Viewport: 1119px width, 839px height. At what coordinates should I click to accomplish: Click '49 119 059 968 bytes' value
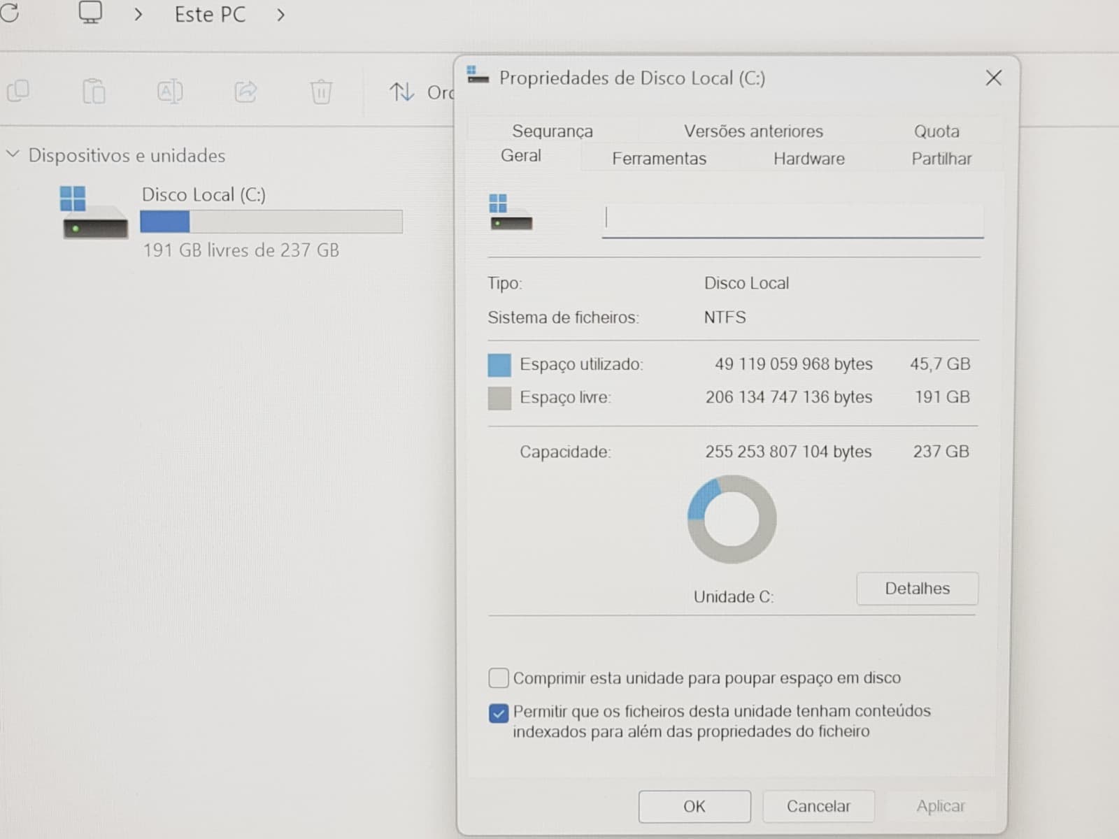[x=793, y=364]
